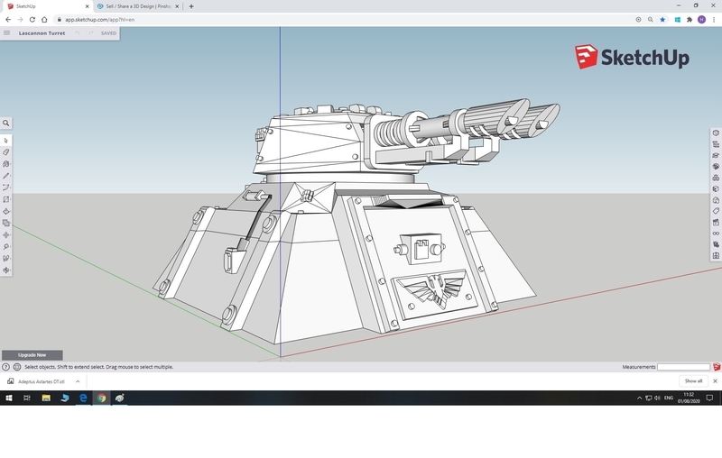Viewport: 722px width, 458px height.
Task: Click the ENG language indicator
Action: [x=669, y=398]
